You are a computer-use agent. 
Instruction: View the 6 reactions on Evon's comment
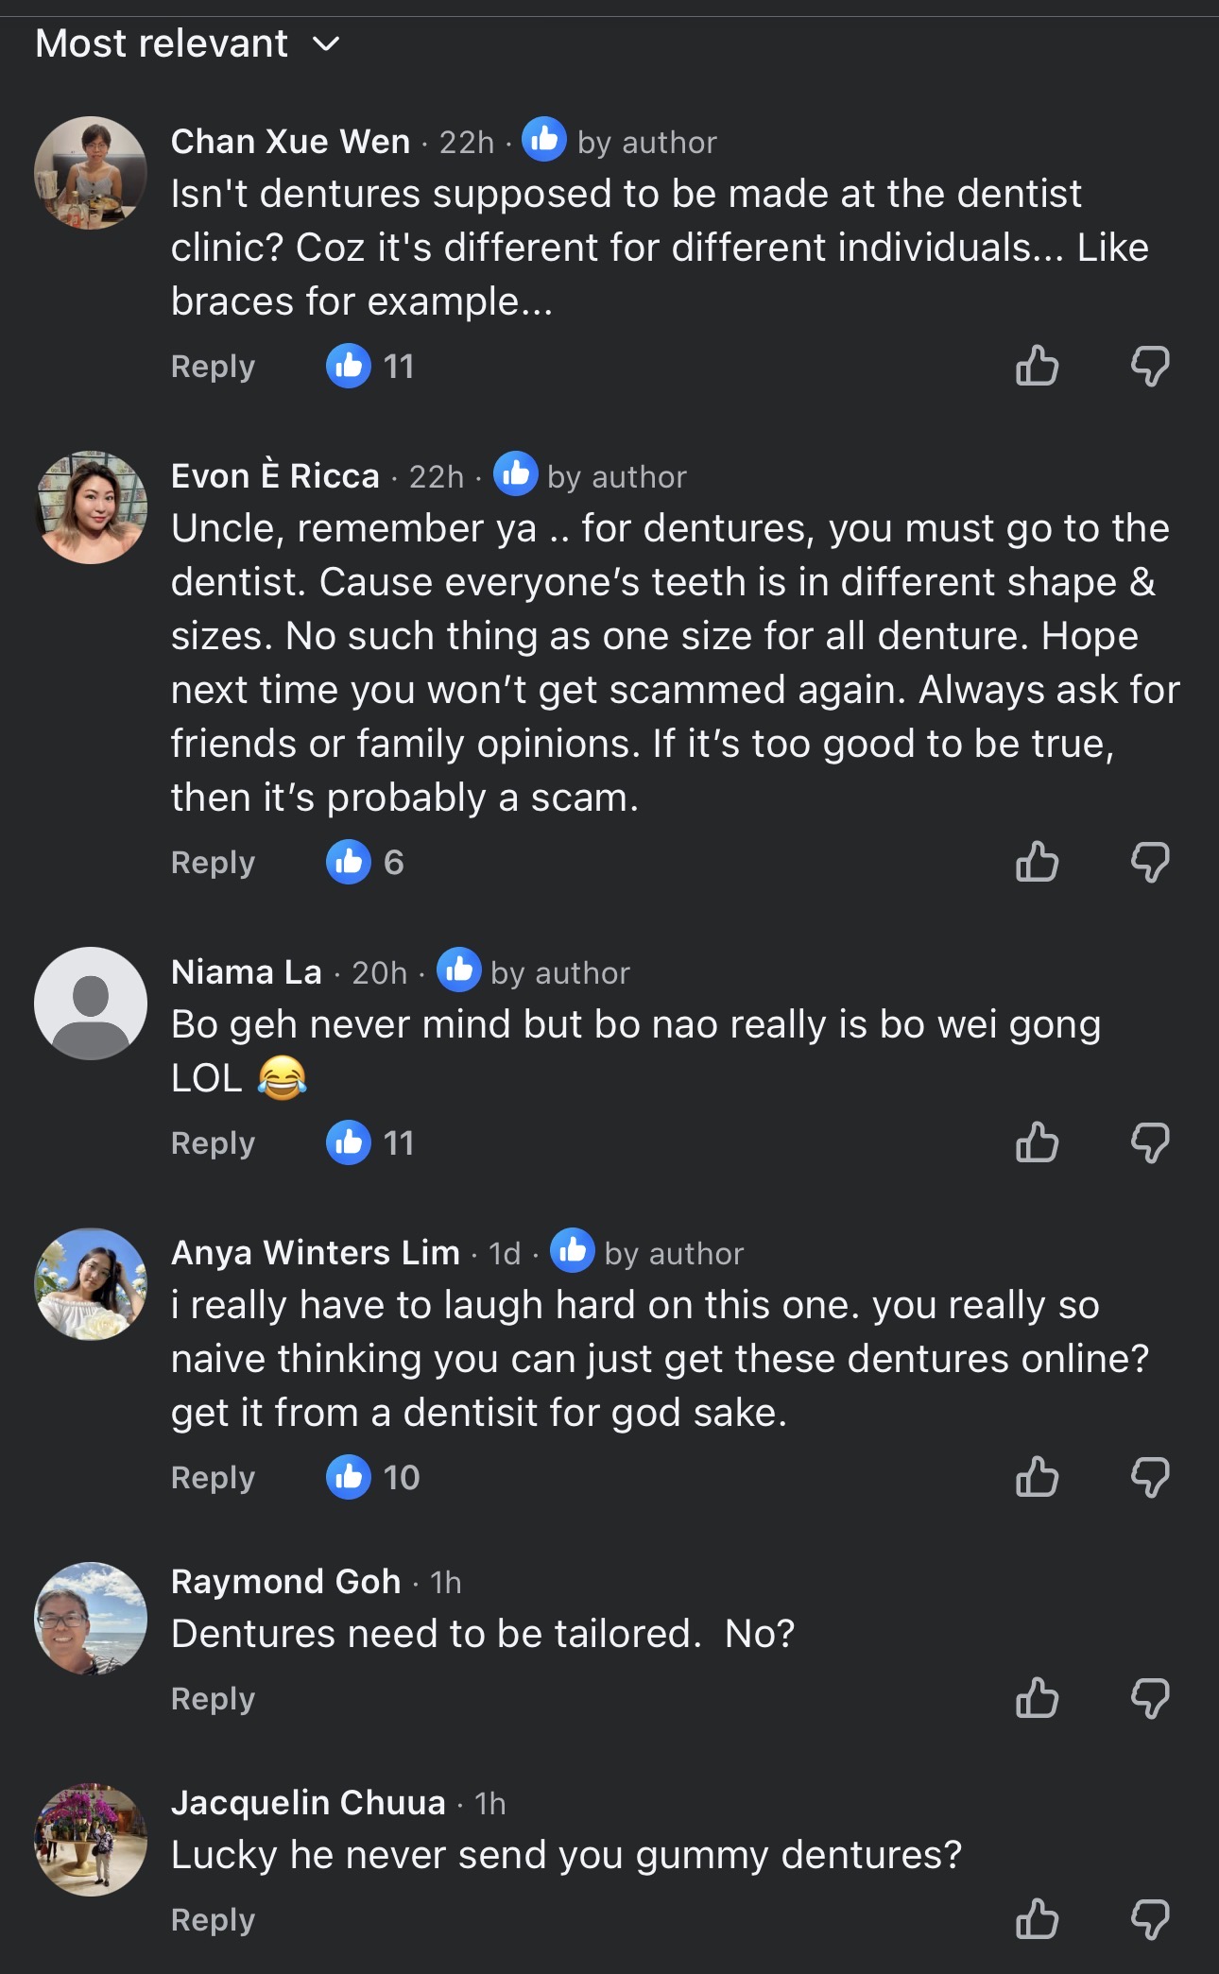click(365, 862)
